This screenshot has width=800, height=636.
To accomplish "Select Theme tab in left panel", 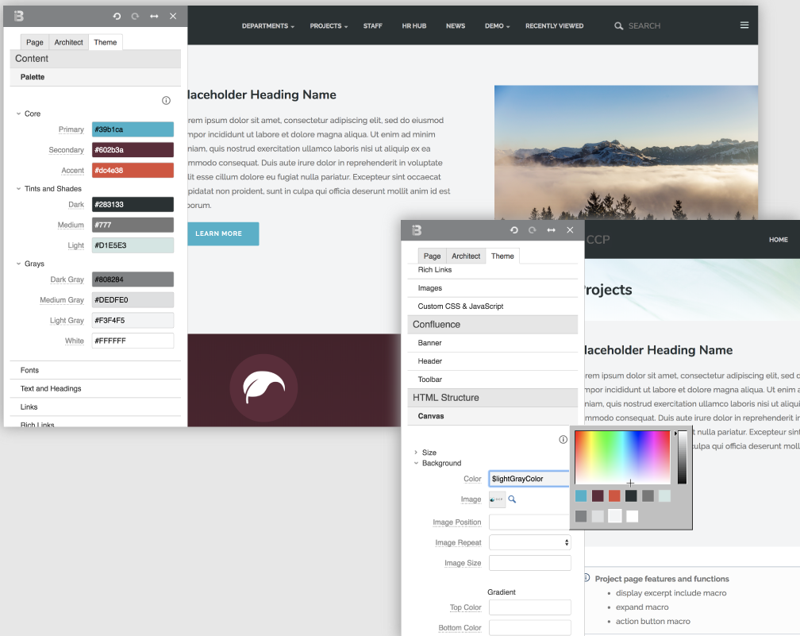I will point(105,42).
